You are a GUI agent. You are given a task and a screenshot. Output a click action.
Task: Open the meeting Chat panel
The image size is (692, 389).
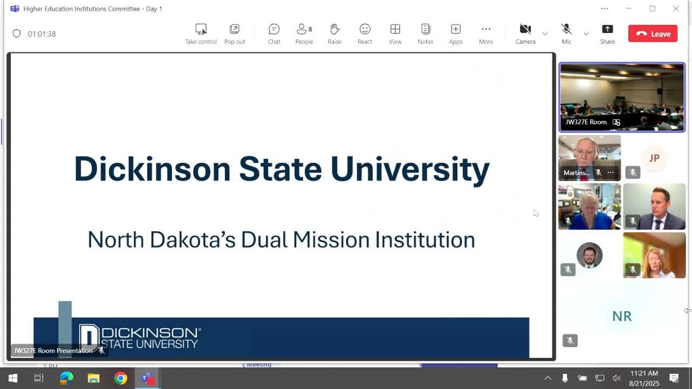[274, 34]
